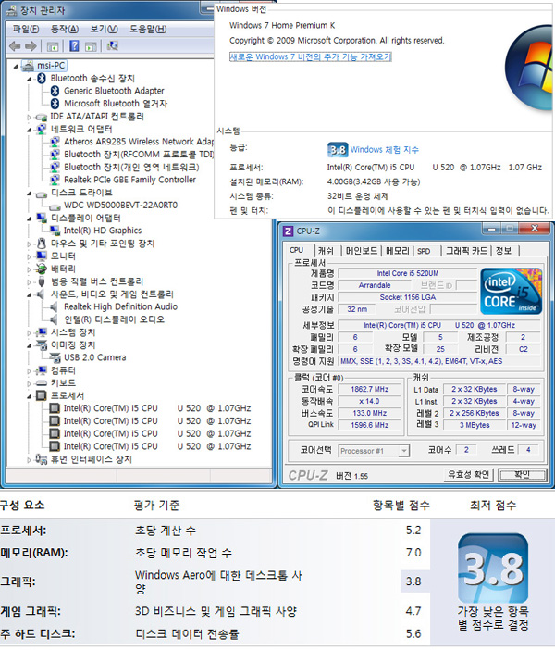
Task: Click the 5.6 hard disk score value
Action: pos(413,634)
